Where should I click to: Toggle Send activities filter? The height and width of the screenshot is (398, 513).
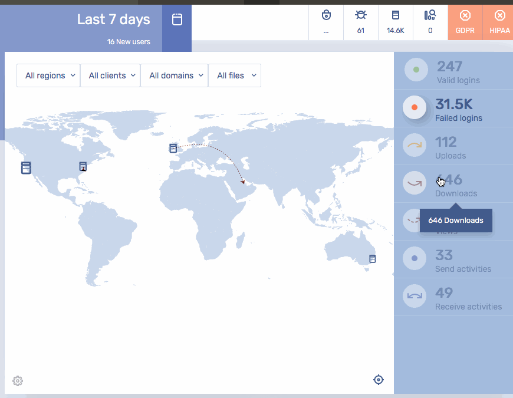[x=415, y=258]
